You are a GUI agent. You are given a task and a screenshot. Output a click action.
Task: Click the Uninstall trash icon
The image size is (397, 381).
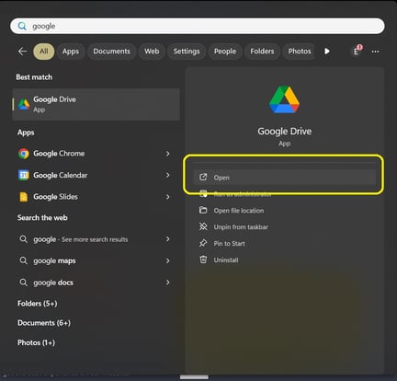coord(203,260)
